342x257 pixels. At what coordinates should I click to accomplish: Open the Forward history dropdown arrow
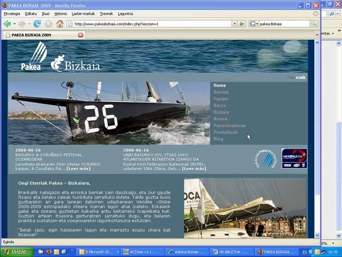coord(29,24)
